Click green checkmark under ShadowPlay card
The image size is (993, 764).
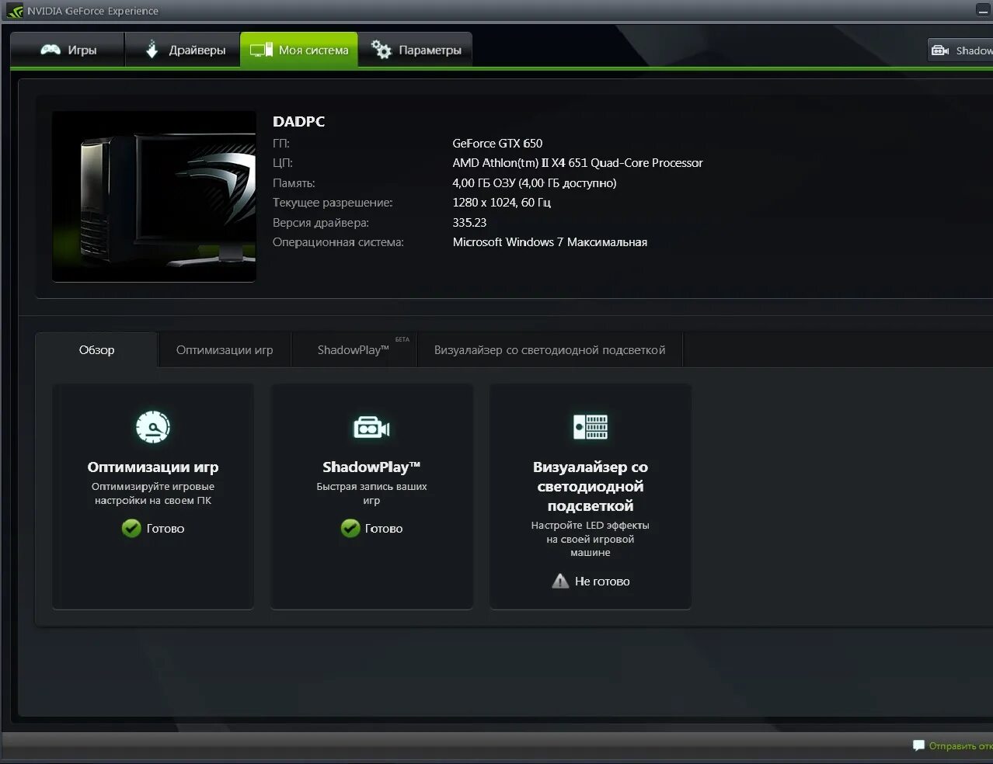click(350, 528)
